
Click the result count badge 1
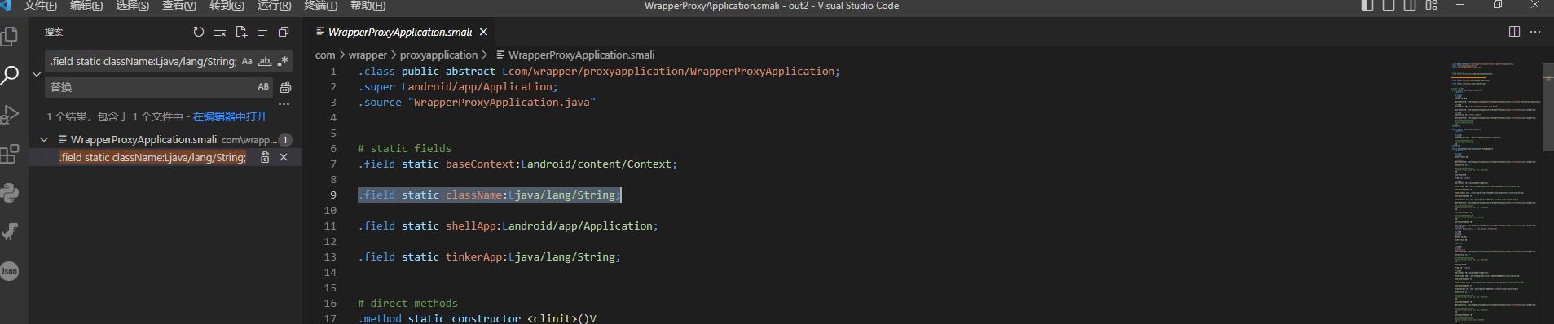coord(285,139)
